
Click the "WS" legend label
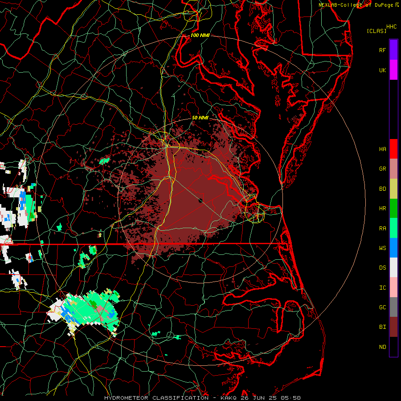(382, 248)
